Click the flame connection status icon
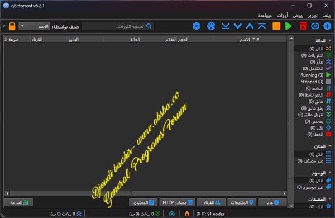The height and width of the screenshot is (218, 335). pos(186,214)
